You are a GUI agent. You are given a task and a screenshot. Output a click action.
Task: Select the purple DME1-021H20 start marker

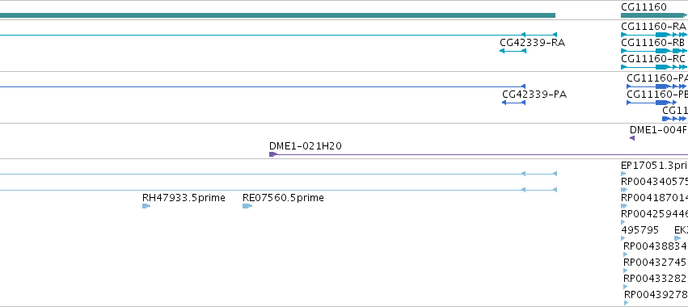point(273,154)
